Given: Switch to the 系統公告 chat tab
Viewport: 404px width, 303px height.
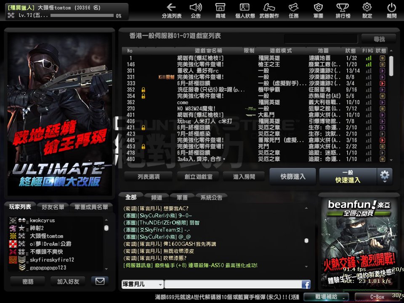Looking at the screenshot, I should pos(211,198).
